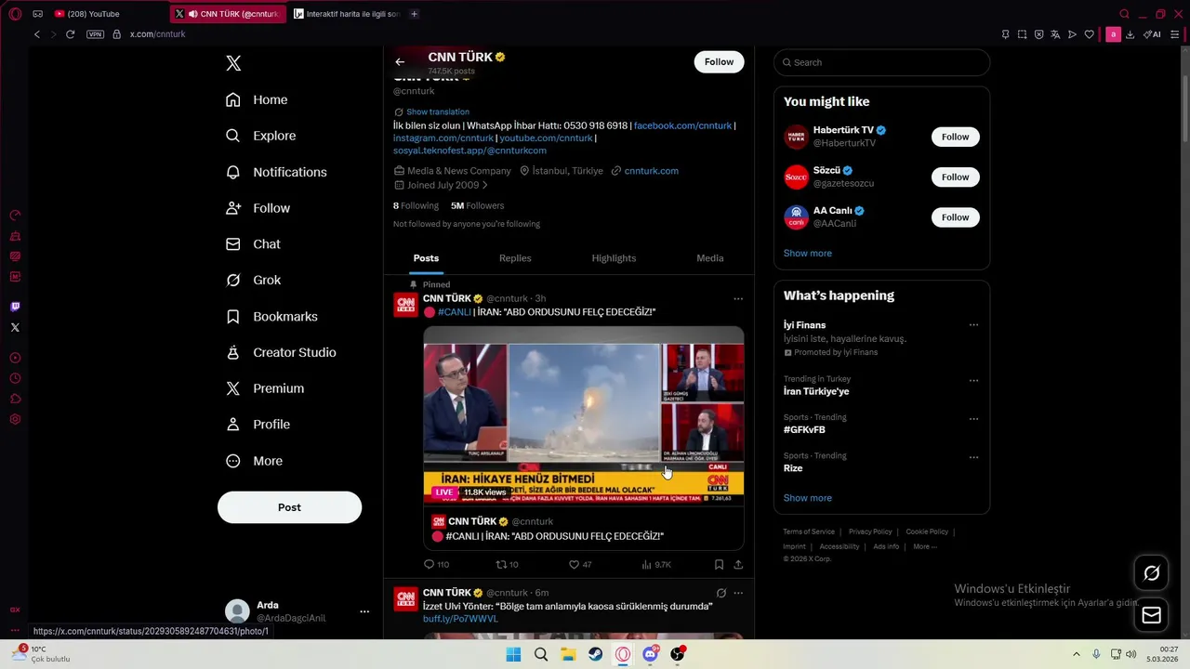Expand the footer More link

925,546
